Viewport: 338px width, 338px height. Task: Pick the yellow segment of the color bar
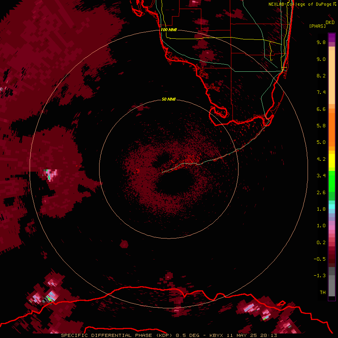point(332,161)
